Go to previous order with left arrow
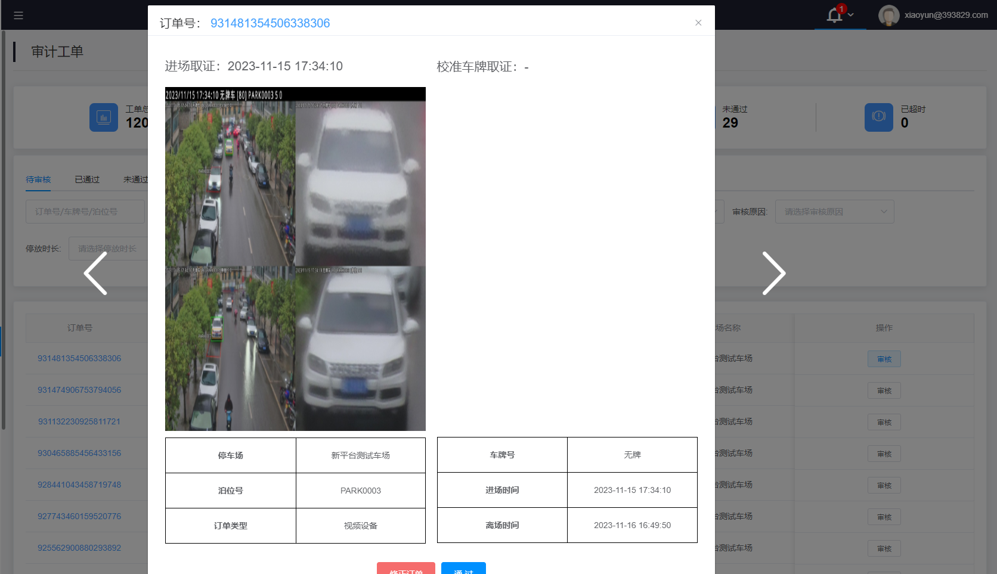The width and height of the screenshot is (997, 574). point(95,273)
